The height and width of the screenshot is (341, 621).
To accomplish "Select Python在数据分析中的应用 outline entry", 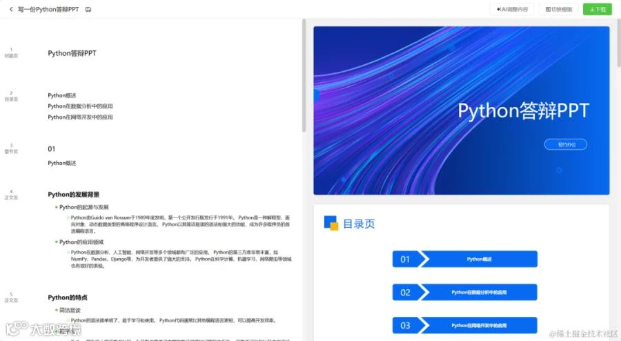I will pyautogui.click(x=81, y=106).
